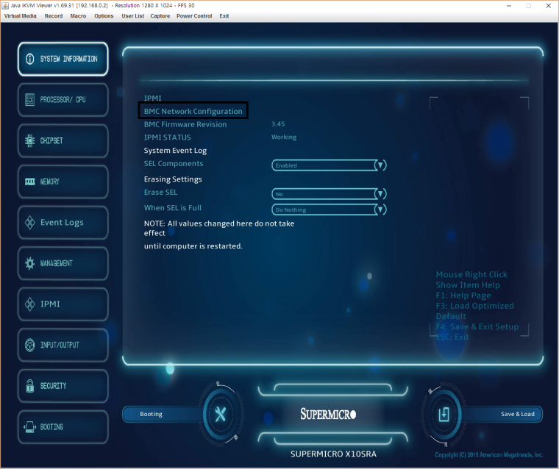This screenshot has height=469, width=559.
Task: Open the Erase SEL dropdown arrow
Action: [380, 194]
